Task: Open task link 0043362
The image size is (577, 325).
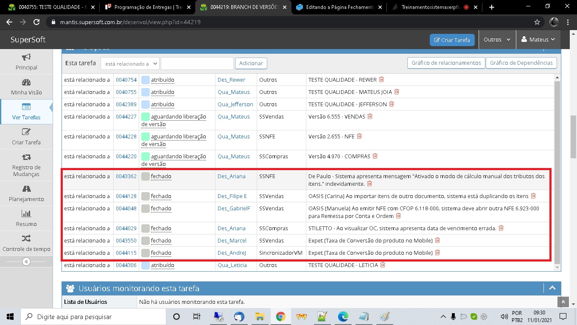Action: (126, 176)
